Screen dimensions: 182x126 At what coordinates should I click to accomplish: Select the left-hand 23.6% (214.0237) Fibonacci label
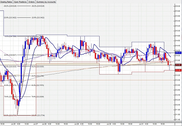coord(10,55)
